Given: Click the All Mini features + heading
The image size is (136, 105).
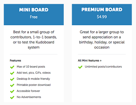Looking at the screenshot, I should coord(90,60).
